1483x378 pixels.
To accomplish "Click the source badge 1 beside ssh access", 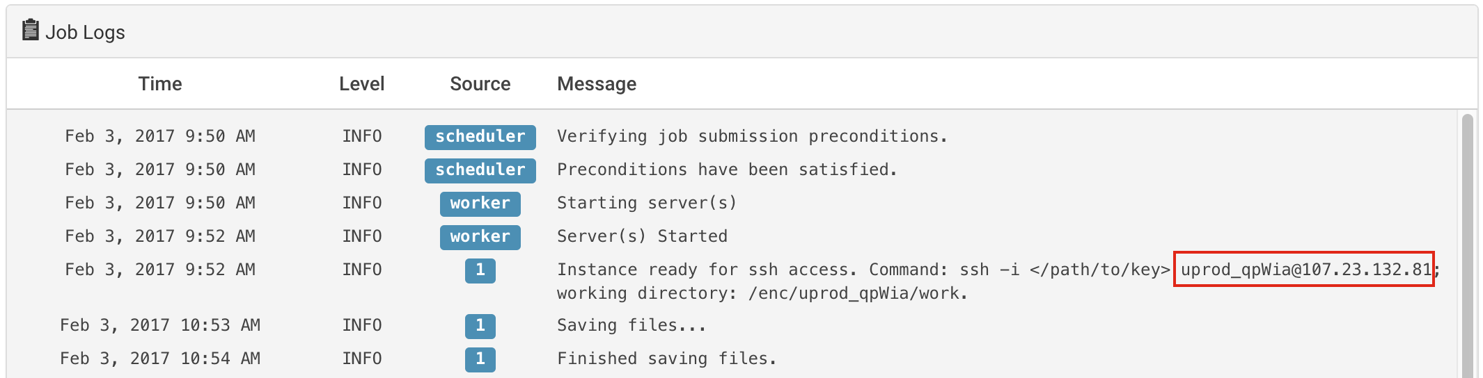I will point(480,270).
